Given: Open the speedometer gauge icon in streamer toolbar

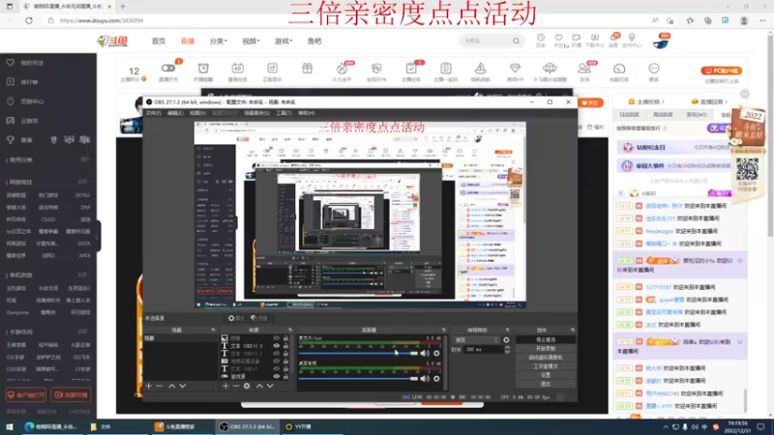Looking at the screenshot, I should click(619, 68).
